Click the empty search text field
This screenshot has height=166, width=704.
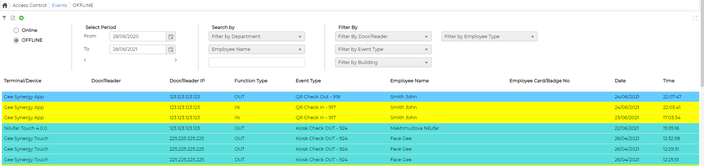257,63
